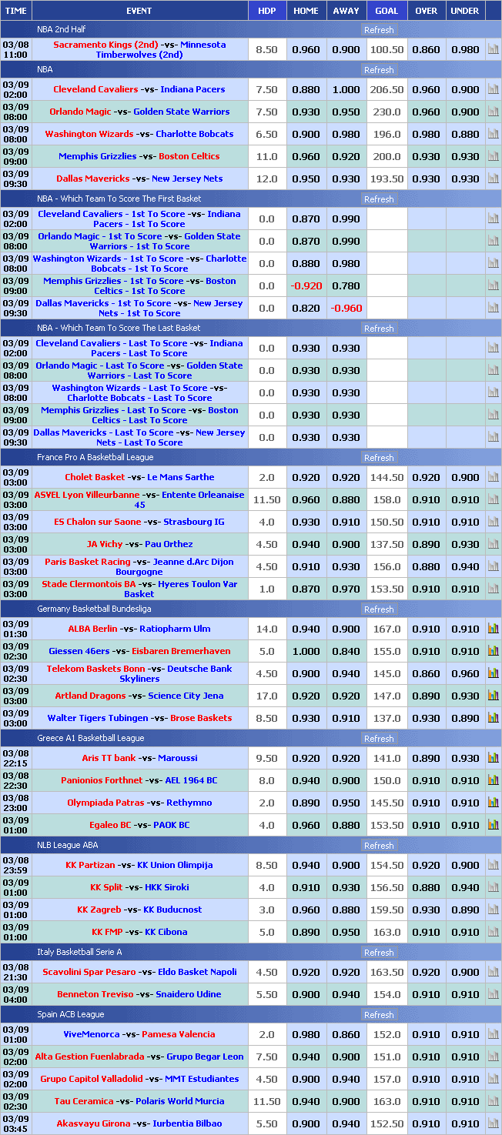Select away odds 0.970 for Hyeres Toulon Var Basket

tap(346, 589)
